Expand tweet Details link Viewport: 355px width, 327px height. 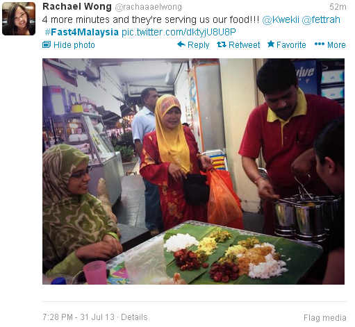(x=134, y=317)
